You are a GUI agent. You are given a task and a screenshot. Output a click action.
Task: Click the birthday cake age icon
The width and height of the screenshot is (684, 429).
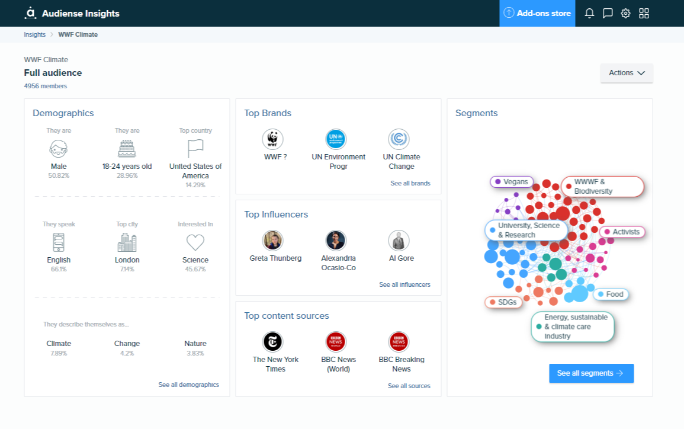pos(127,149)
